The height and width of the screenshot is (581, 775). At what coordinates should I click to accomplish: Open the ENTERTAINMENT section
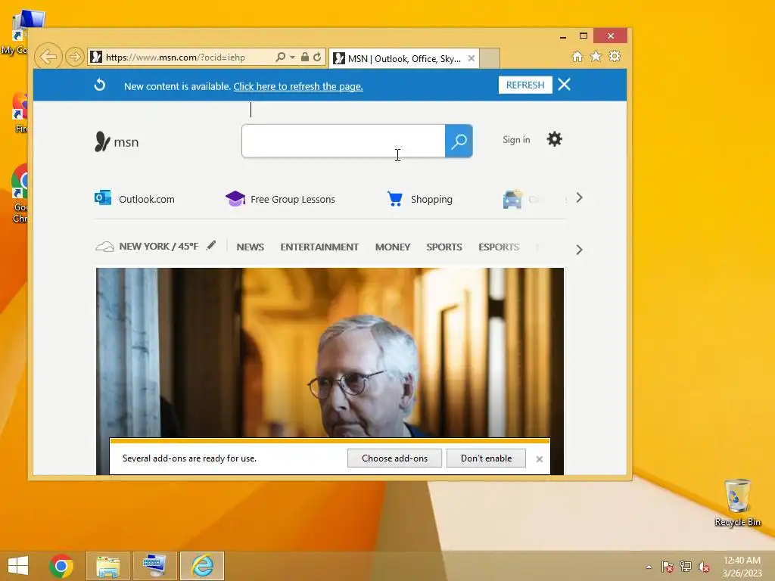point(319,247)
